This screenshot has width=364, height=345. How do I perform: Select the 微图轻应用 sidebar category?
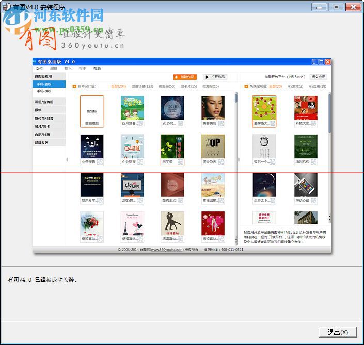click(x=49, y=76)
